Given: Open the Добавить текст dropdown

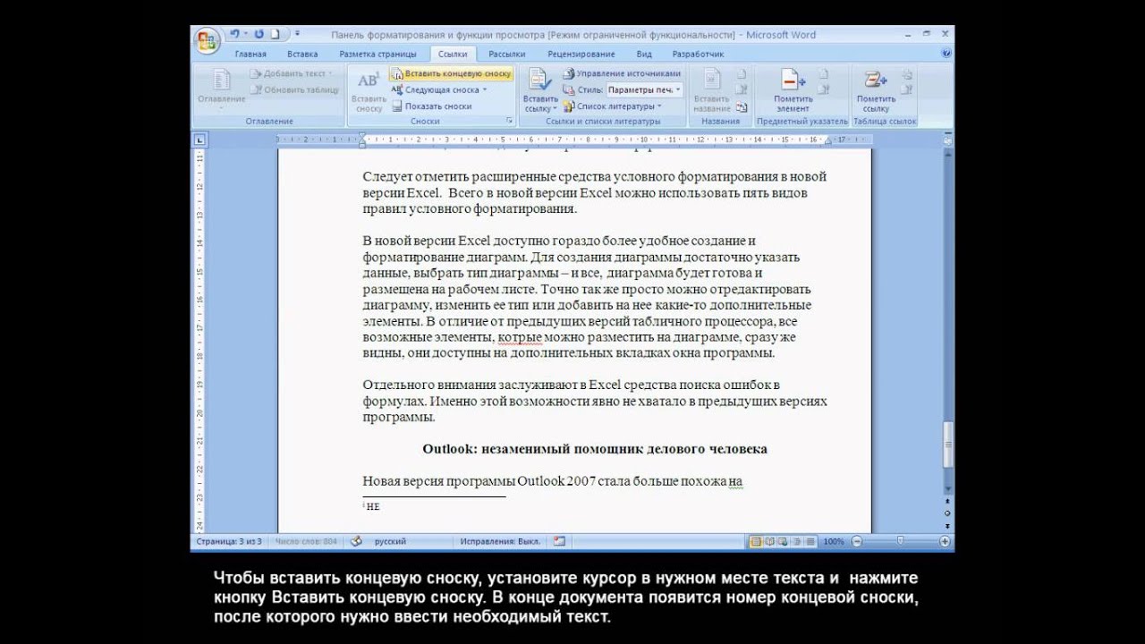Looking at the screenshot, I should pos(292,73).
